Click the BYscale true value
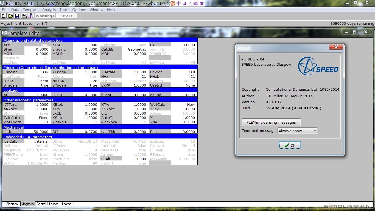Image resolution: width=375 pixels, height=211 pixels. (x=85, y=85)
